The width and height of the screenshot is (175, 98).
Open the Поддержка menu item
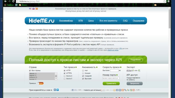(138, 21)
